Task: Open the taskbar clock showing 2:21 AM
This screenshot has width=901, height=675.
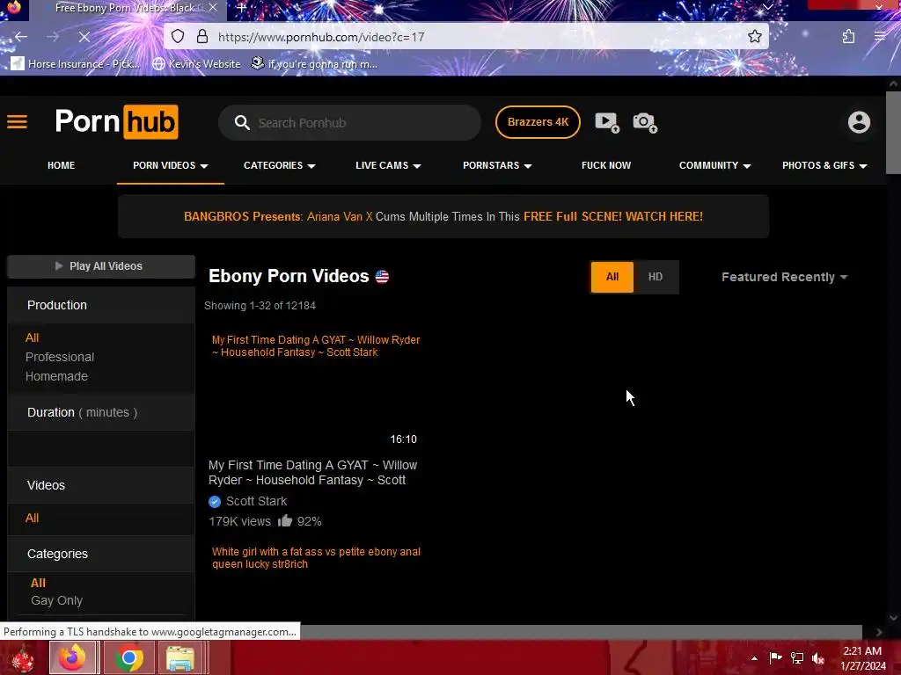Action: coord(863,658)
